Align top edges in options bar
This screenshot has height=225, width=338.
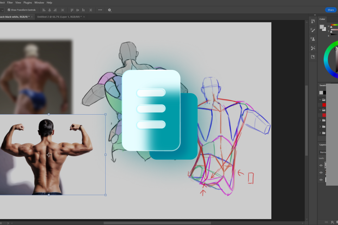[72, 10]
